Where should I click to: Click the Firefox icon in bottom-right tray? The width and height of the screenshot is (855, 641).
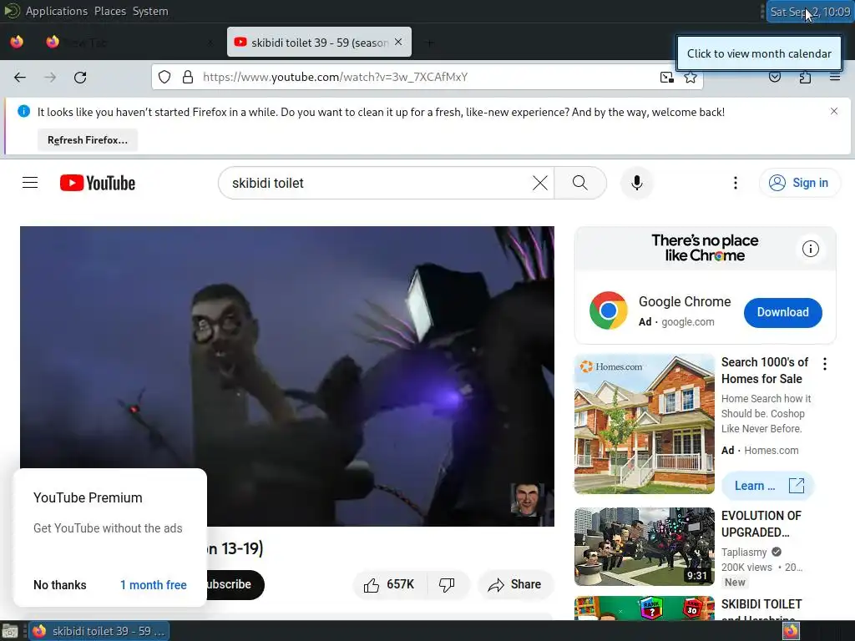[x=791, y=631]
